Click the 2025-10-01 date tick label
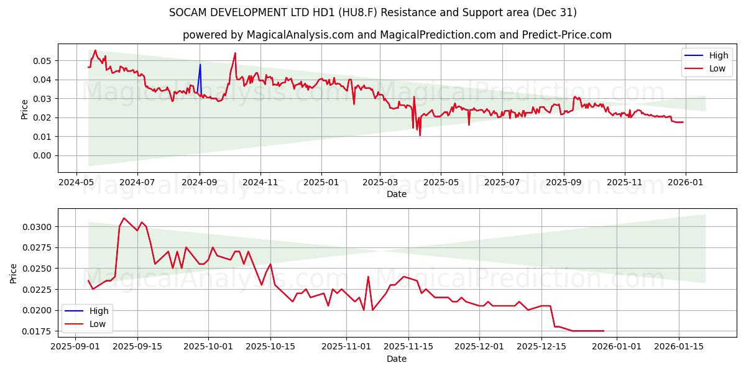 (208, 348)
